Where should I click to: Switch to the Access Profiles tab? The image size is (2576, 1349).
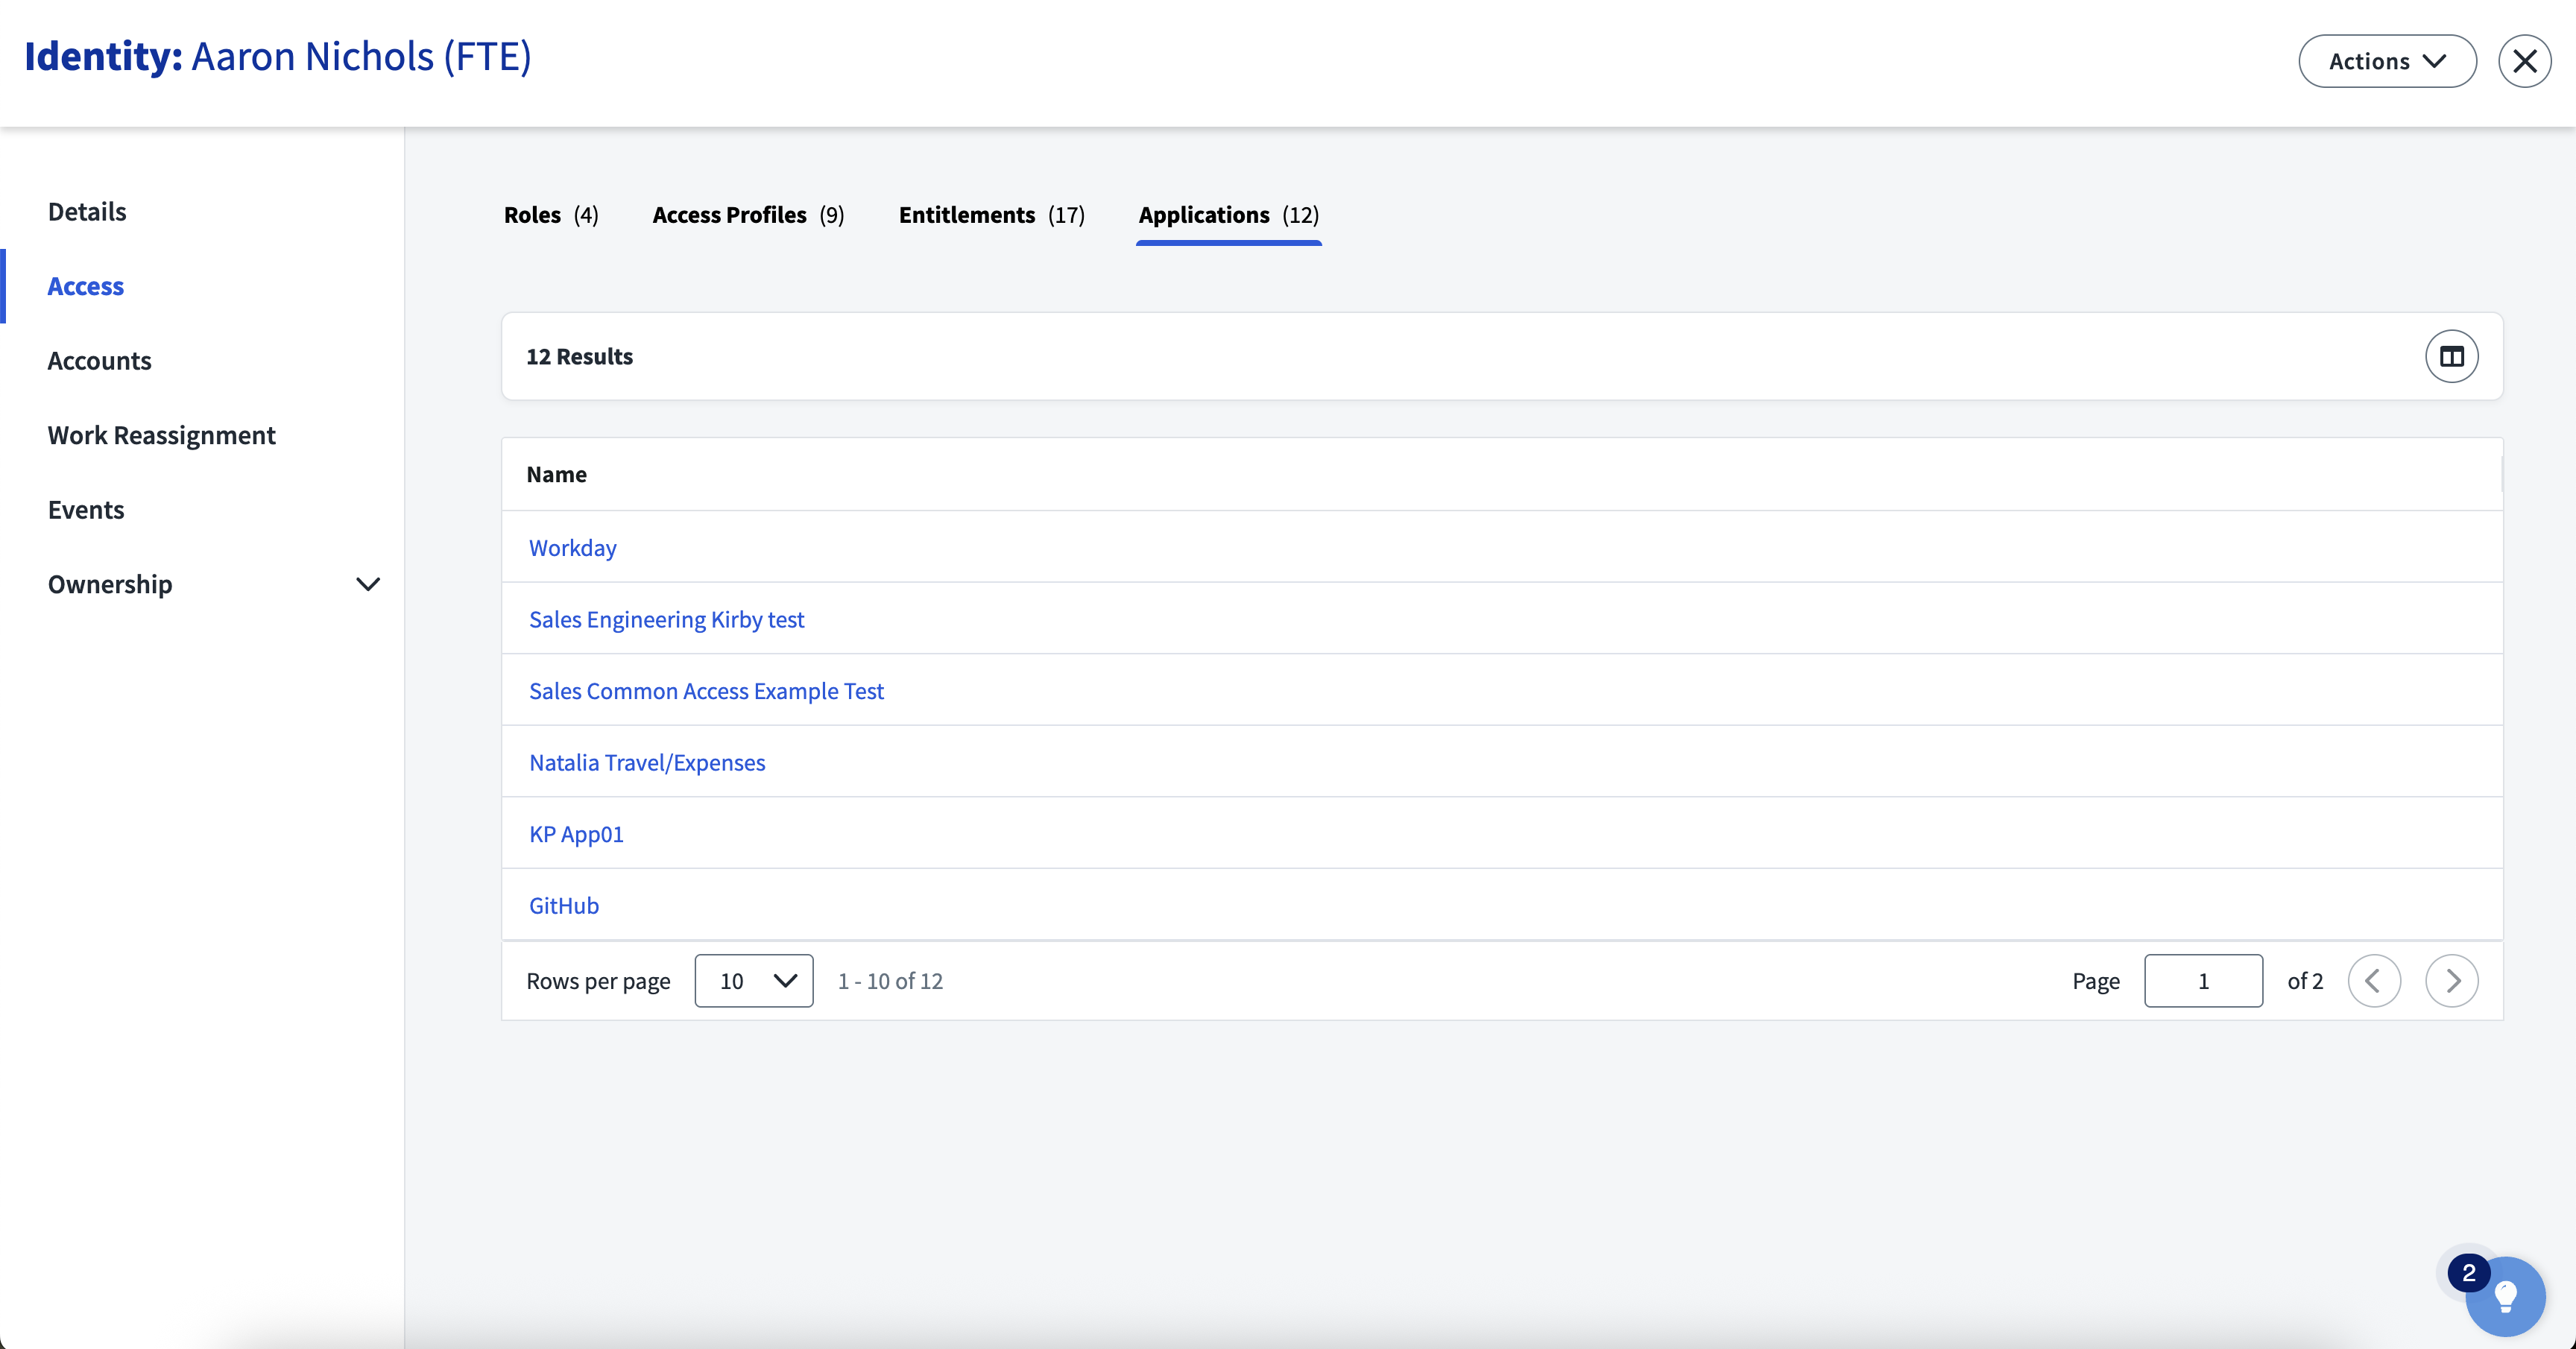(x=747, y=215)
